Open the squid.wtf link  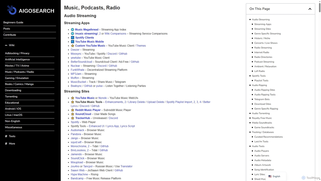pos(76,142)
